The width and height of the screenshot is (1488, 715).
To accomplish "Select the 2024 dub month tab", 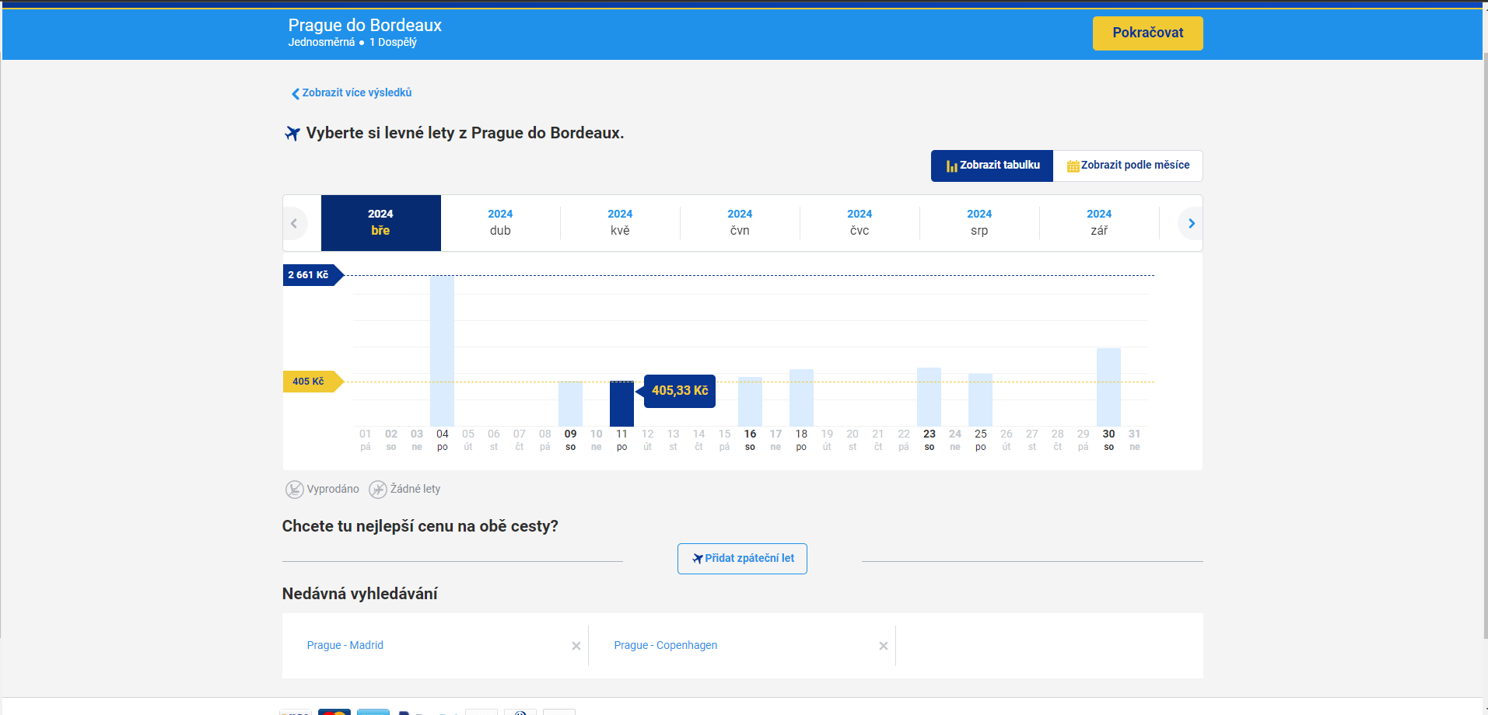I will [x=500, y=223].
